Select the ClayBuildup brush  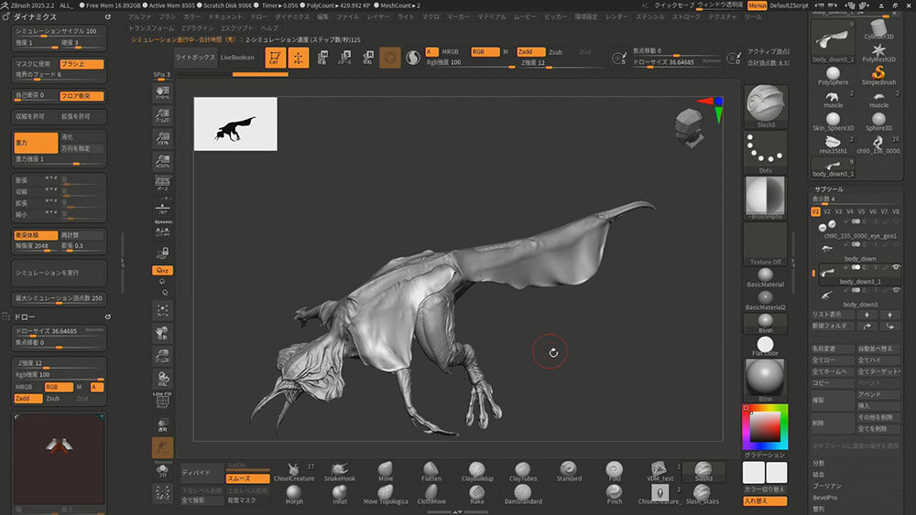[477, 472]
